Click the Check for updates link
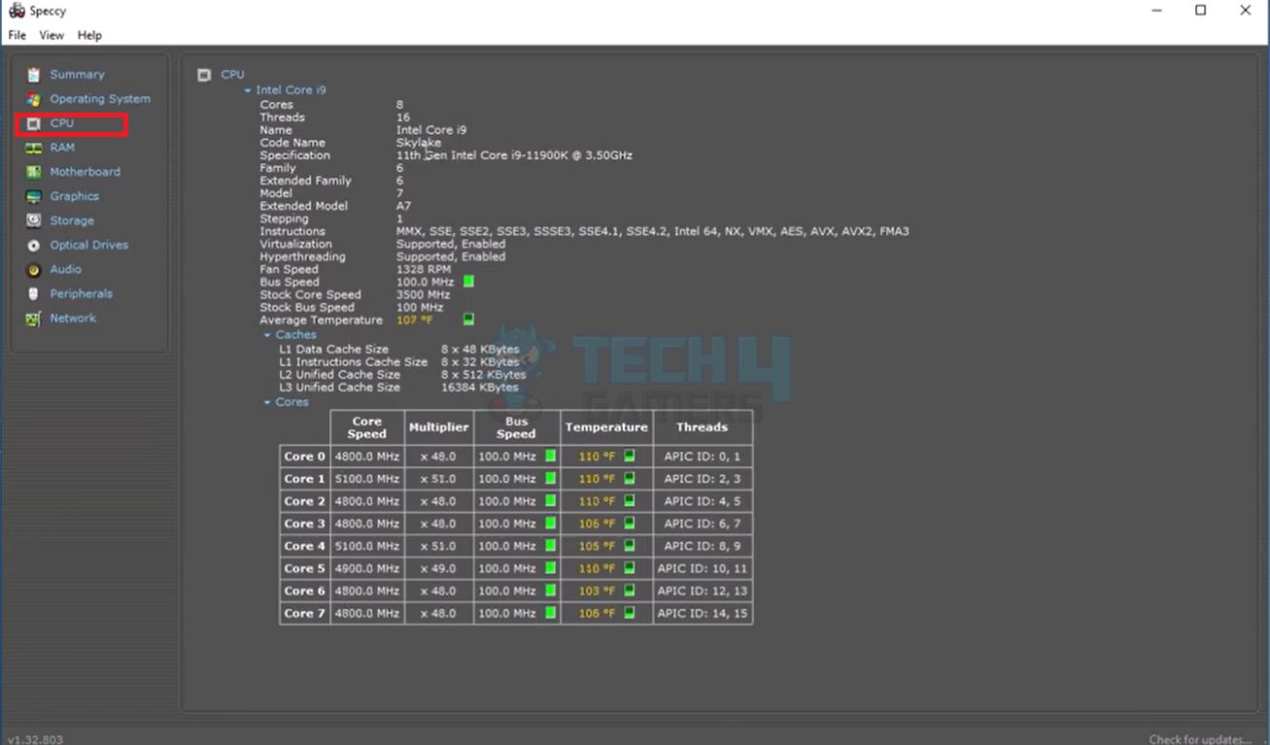Screen dimensions: 1270x745 click(1201, 739)
